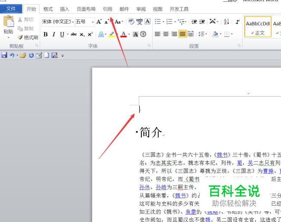Click the 曹操 hyperlink in document
Image resolution: width=281 pixels, height=222 pixels.
(268, 171)
